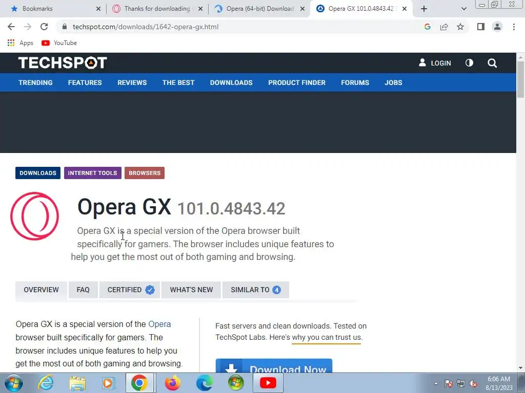Expand the tab search dropdown
This screenshot has width=525, height=393.
(463, 9)
